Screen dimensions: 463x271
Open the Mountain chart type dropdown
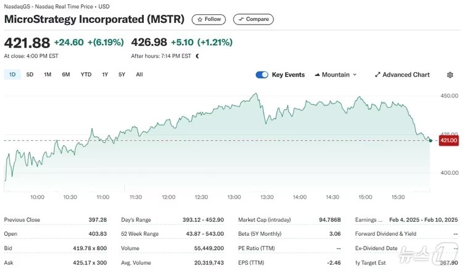336,75
